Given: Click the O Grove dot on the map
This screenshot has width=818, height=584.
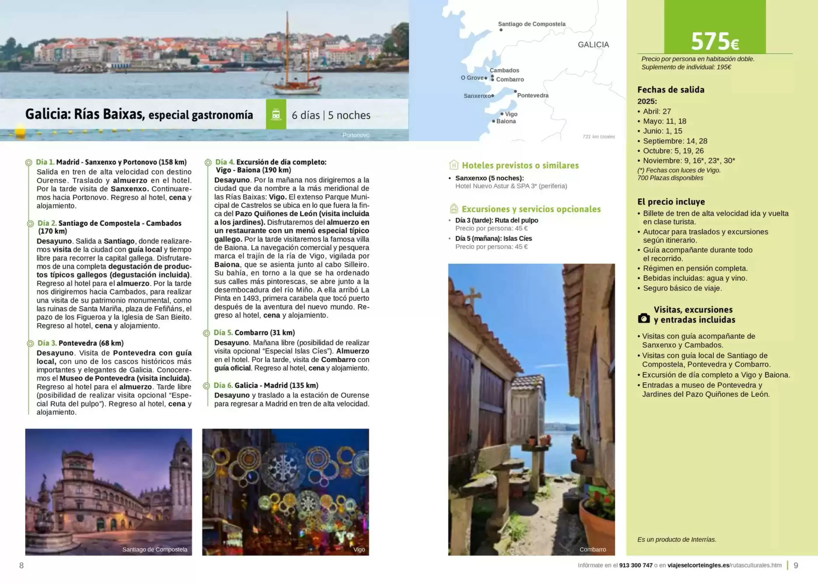Looking at the screenshot, I should tap(486, 78).
